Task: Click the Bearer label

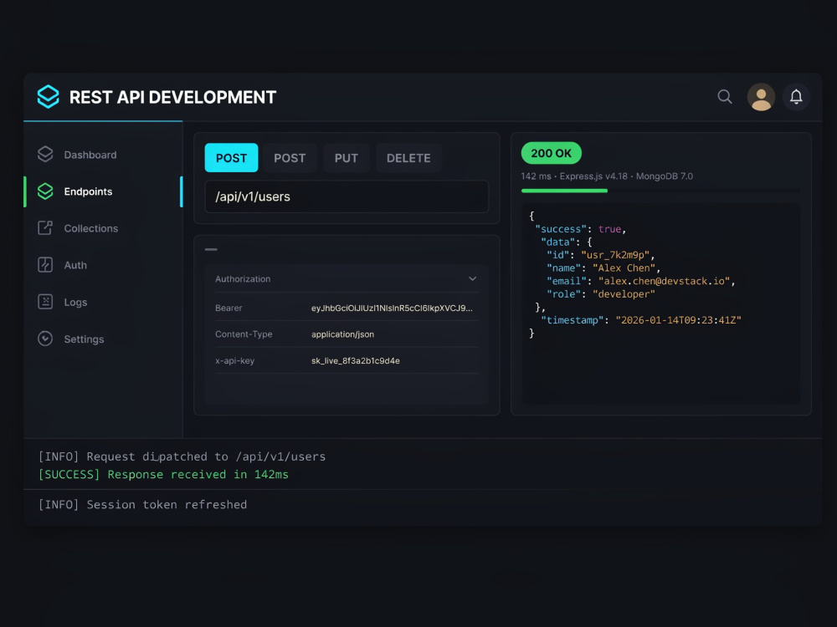Action: [x=229, y=308]
